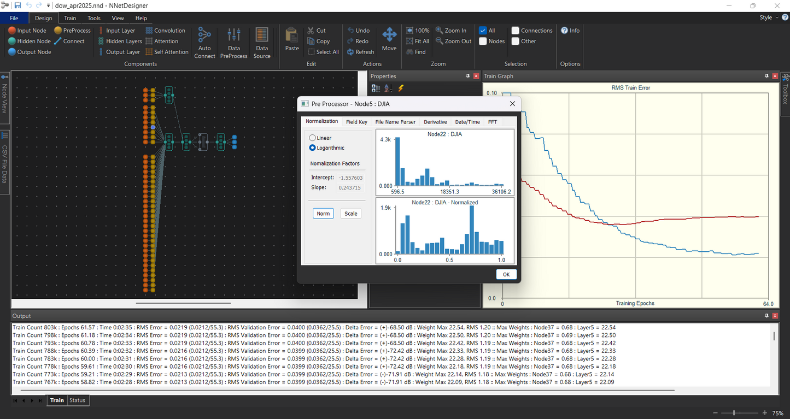Image resolution: width=790 pixels, height=419 pixels.
Task: Click the Auto Connect icon
Action: coord(204,36)
